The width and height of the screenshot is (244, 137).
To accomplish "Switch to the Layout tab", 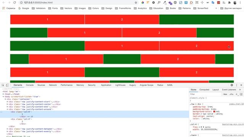I will (215, 90).
